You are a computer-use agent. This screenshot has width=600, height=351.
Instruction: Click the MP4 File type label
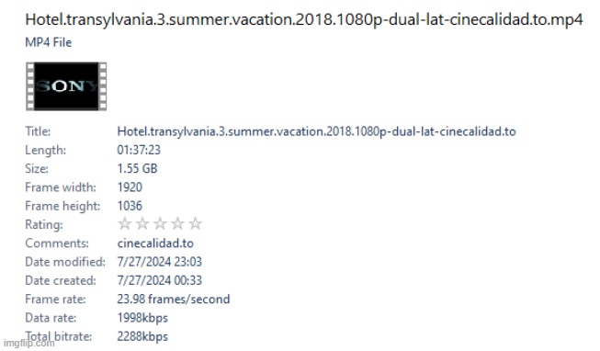48,42
